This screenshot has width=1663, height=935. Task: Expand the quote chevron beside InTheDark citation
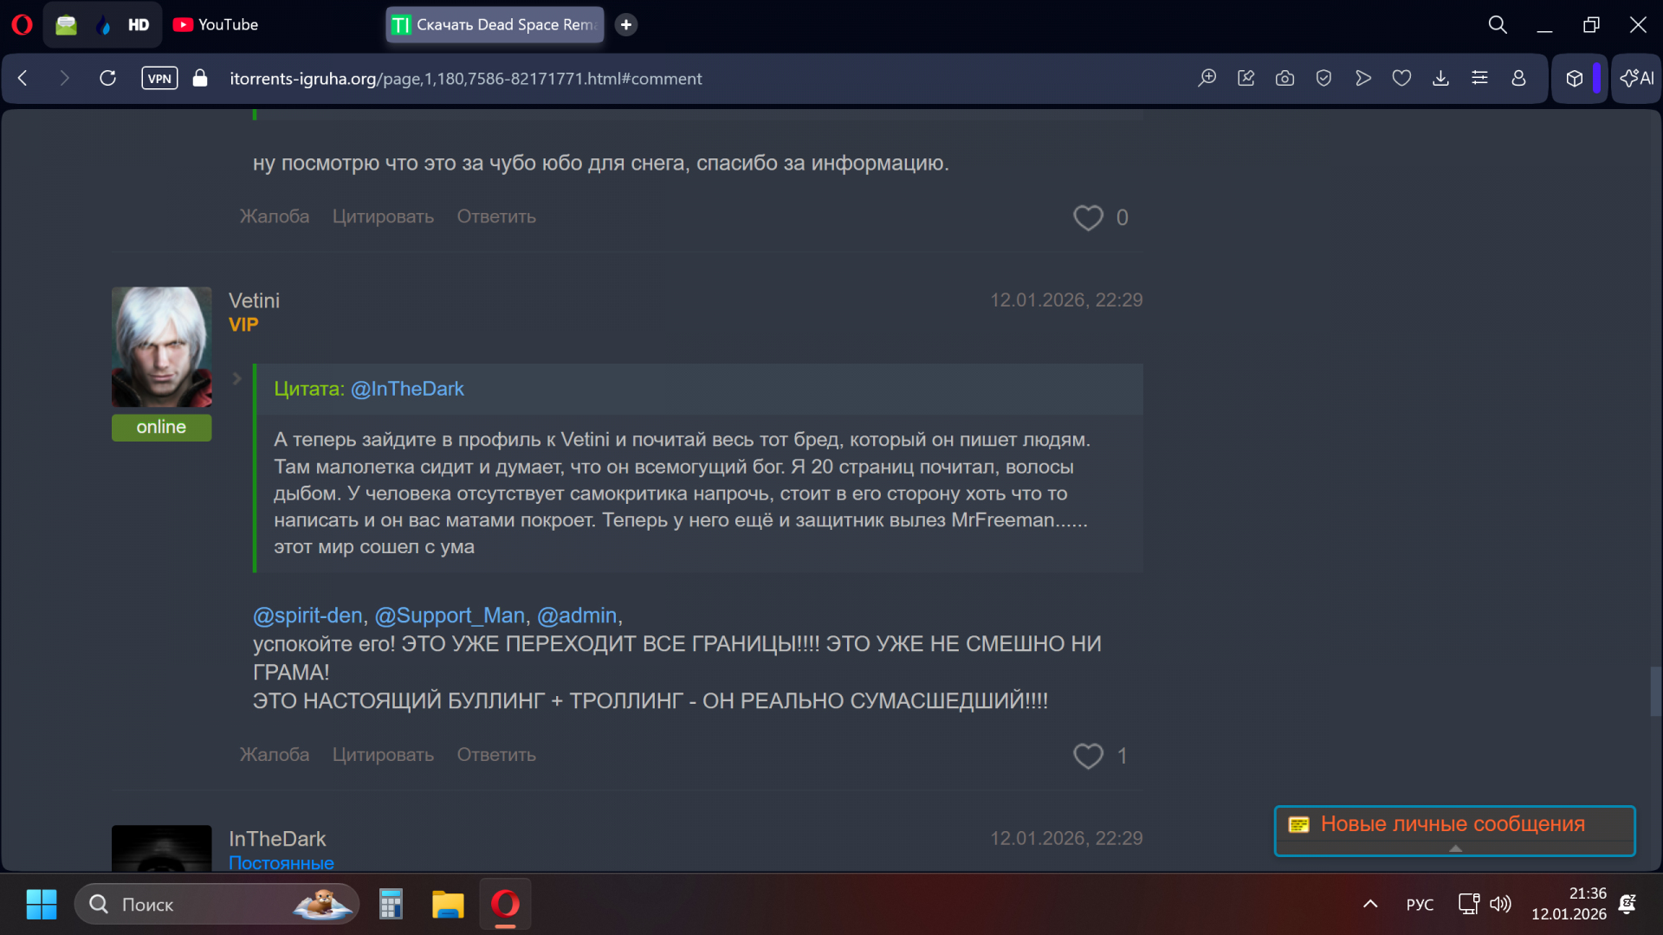point(236,379)
